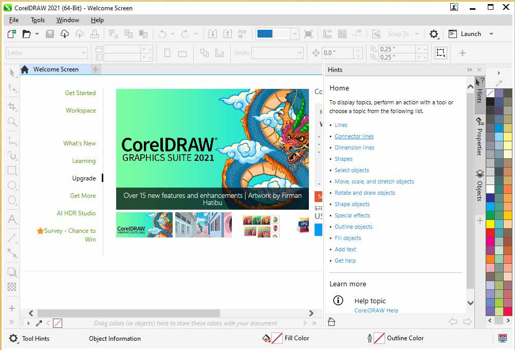
Task: Select the Ellipse tool
Action: (12, 186)
